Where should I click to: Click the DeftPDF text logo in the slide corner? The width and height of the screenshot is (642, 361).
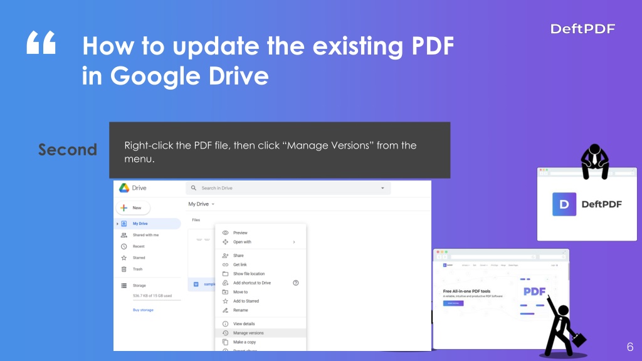[582, 29]
